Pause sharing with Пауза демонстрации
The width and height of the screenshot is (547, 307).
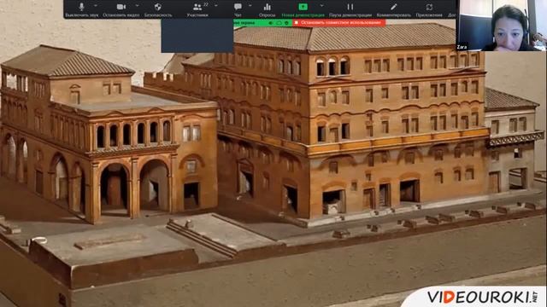click(350, 9)
